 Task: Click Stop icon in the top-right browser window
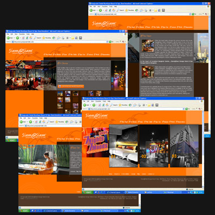(106, 10)
